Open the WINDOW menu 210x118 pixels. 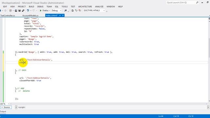111,7
